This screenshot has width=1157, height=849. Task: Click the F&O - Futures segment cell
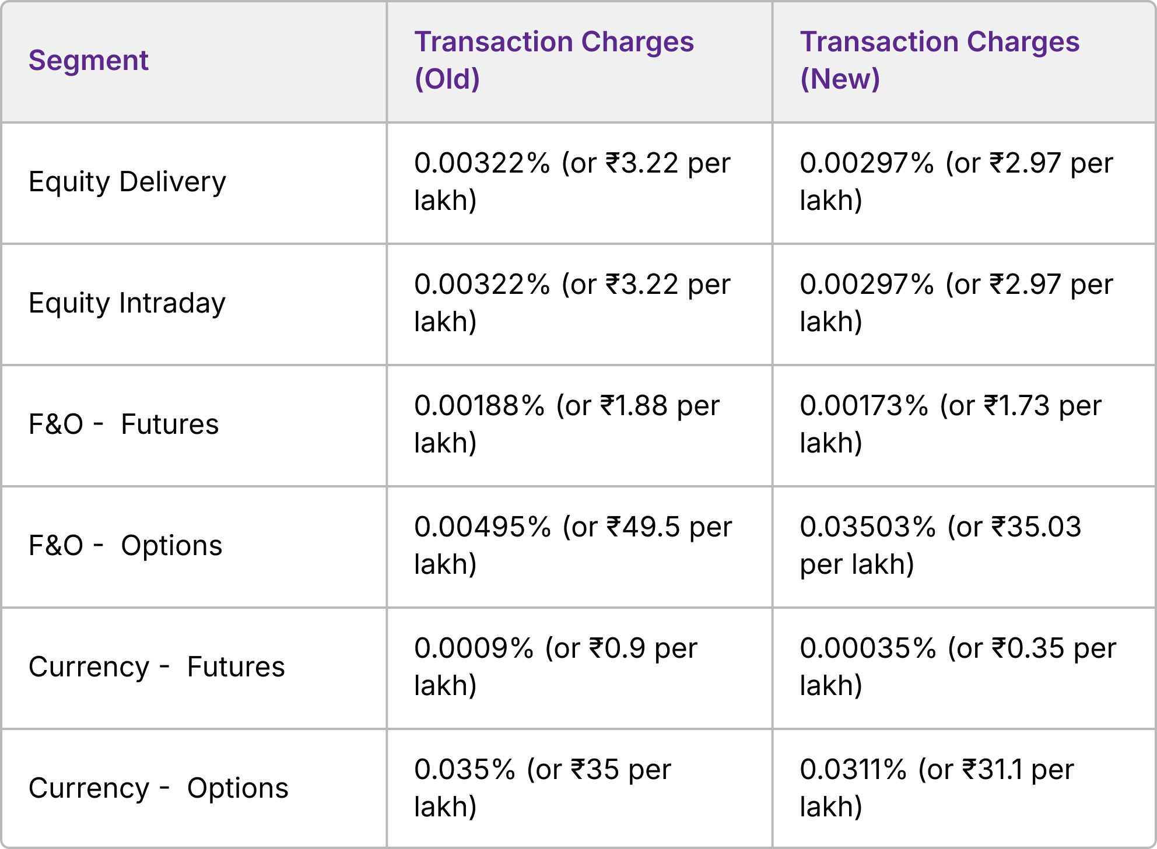(x=124, y=424)
